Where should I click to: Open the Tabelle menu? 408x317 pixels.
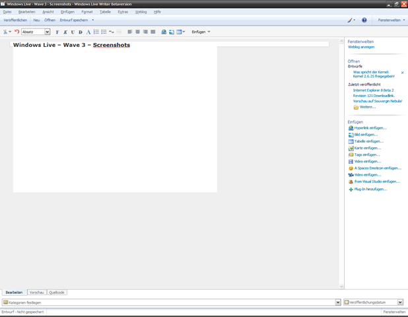[105, 12]
